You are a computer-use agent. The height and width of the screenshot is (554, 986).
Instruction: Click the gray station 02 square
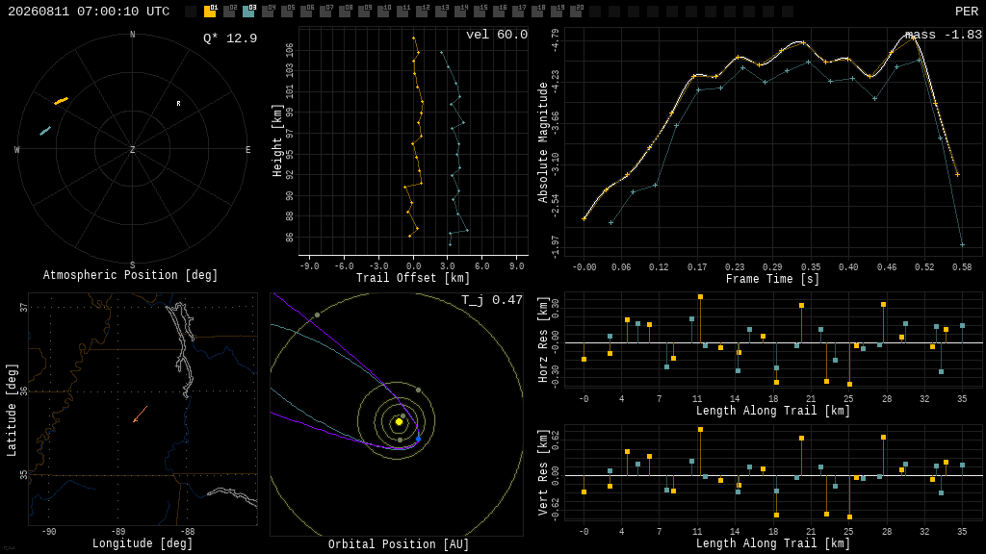pos(229,11)
